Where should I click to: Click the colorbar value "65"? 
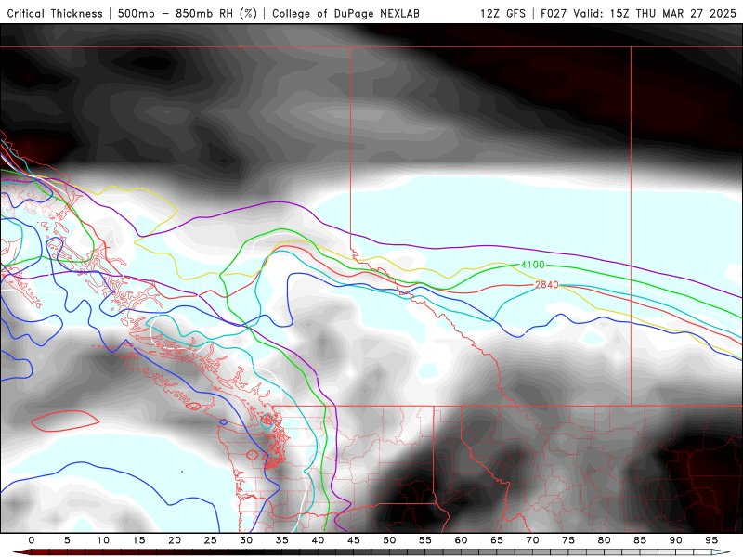(497, 540)
